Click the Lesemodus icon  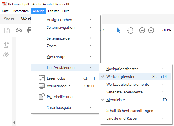pos(42,78)
